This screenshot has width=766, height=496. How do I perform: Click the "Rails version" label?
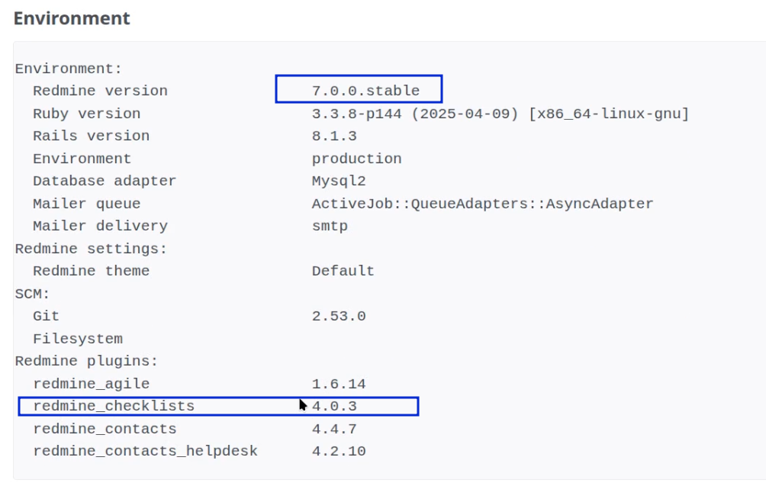[91, 136]
